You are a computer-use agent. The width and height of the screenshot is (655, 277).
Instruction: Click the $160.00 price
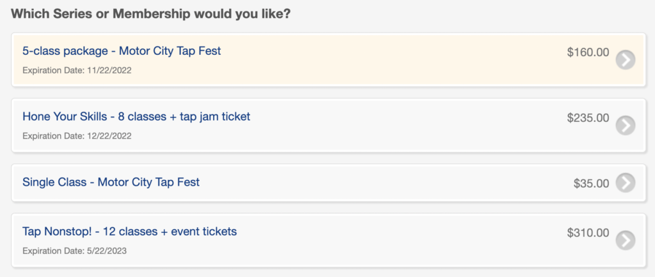tap(588, 52)
